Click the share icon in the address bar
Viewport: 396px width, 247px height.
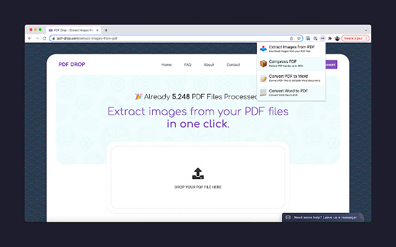pos(291,38)
